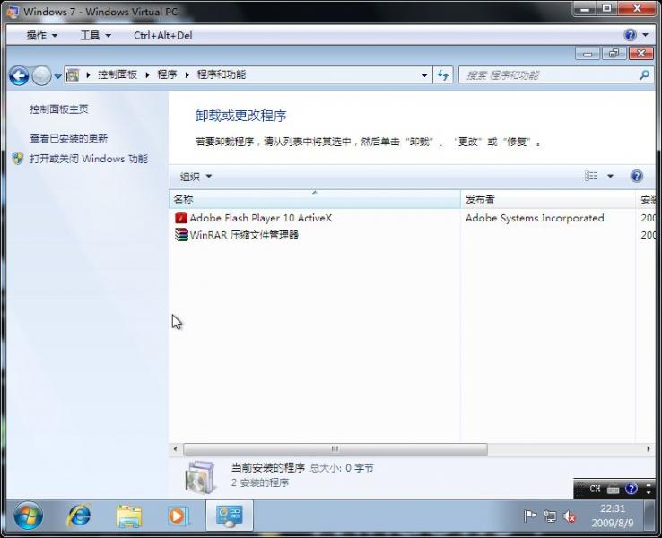Screen dimensions: 662x538
Task: Expand the arrow before 控制面板 breadcrumb
Action: (88, 75)
